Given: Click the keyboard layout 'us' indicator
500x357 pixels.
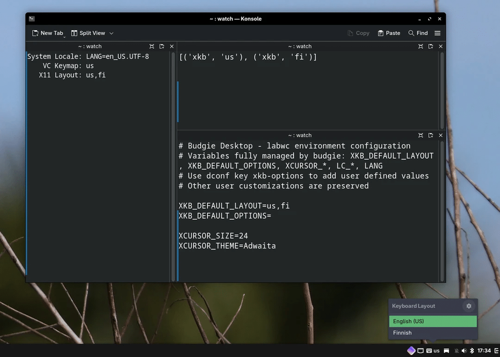Looking at the screenshot, I should [433, 351].
